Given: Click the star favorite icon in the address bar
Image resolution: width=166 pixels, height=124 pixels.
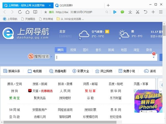Looking at the screenshot, I should [x=46, y=12].
